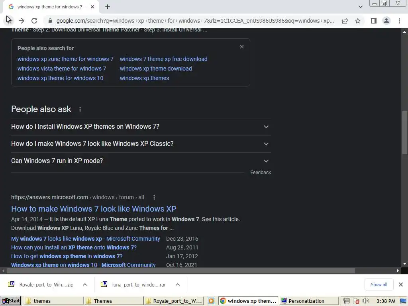408x306 pixels.
Task: Click the network tray icon
Action: (346, 301)
